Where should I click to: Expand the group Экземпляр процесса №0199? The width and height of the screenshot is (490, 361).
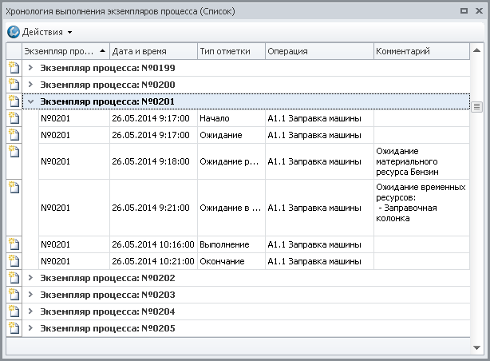[x=30, y=68]
